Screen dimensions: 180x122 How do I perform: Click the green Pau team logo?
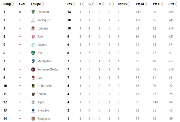(33, 53)
